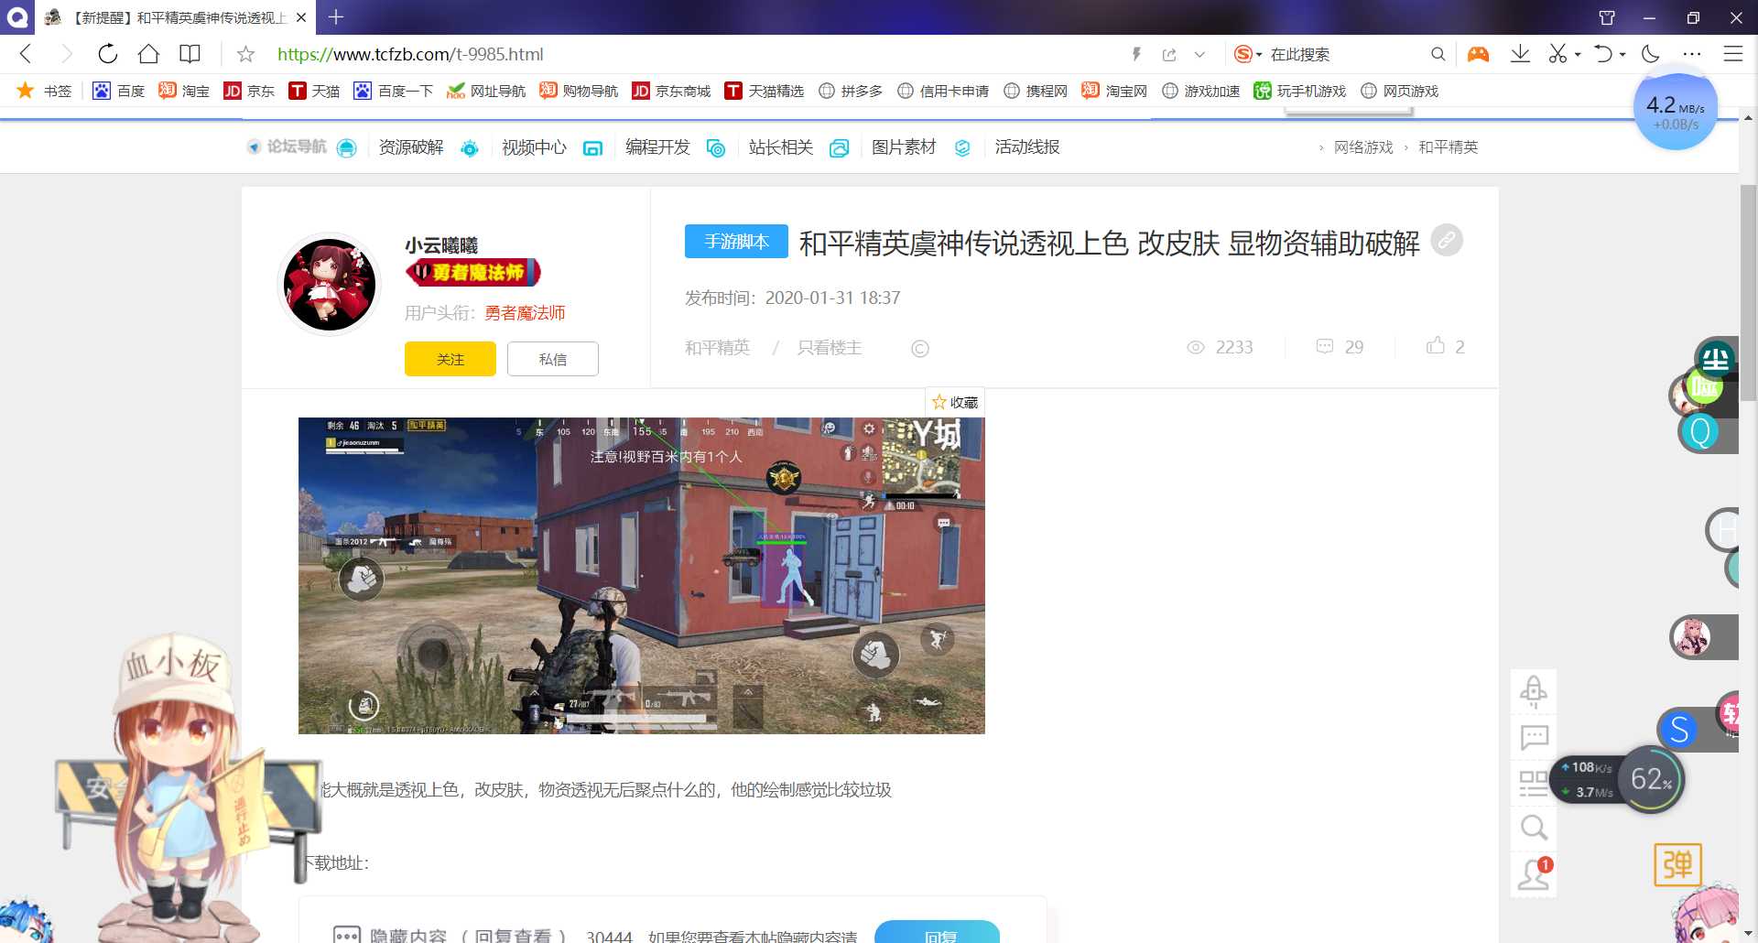Click rocket back-to-top icon
Image resolution: width=1758 pixels, height=943 pixels.
(x=1534, y=691)
